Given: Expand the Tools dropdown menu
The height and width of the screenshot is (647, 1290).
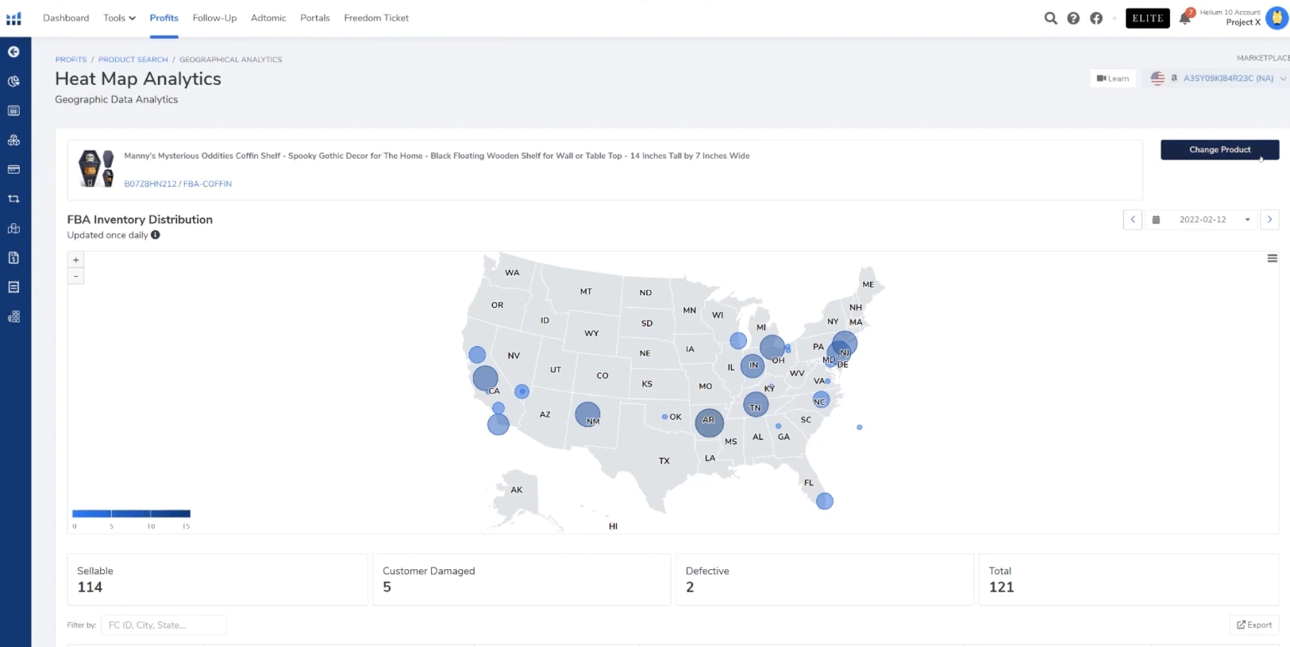Looking at the screenshot, I should 119,18.
